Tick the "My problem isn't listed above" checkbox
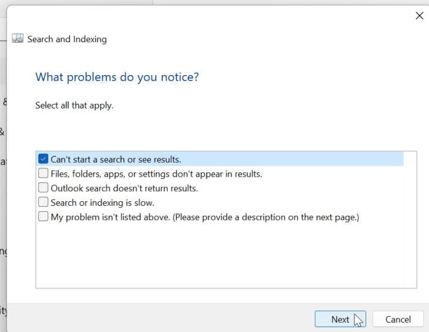Screen dimensions: 429x332 tap(43, 217)
